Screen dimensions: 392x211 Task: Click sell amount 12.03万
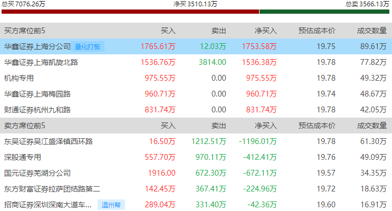coord(213,46)
